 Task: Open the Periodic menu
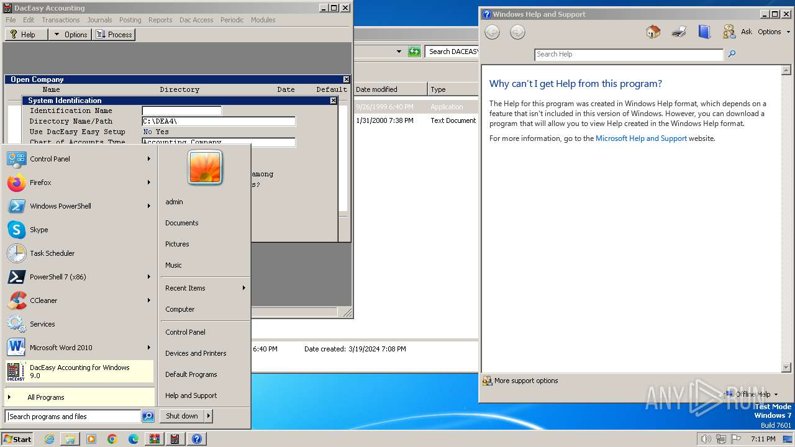232,20
